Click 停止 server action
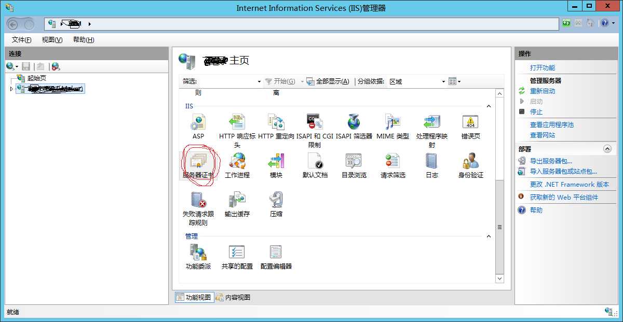The image size is (623, 322). point(536,112)
